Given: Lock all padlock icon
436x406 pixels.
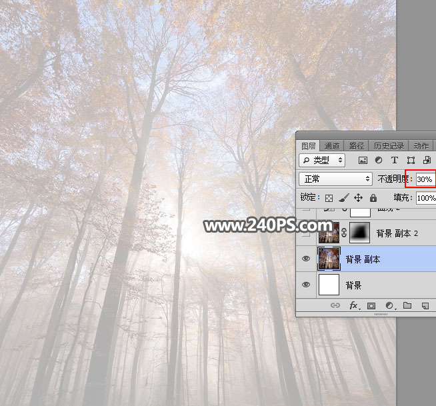Looking at the screenshot, I should (x=373, y=198).
